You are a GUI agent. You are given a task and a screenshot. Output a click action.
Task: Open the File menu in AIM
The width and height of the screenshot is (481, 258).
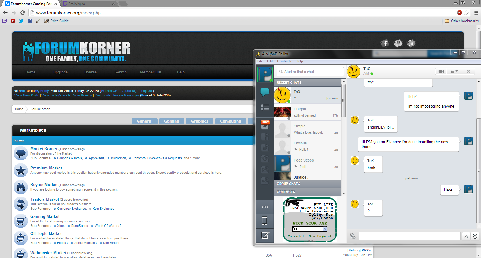coord(260,61)
